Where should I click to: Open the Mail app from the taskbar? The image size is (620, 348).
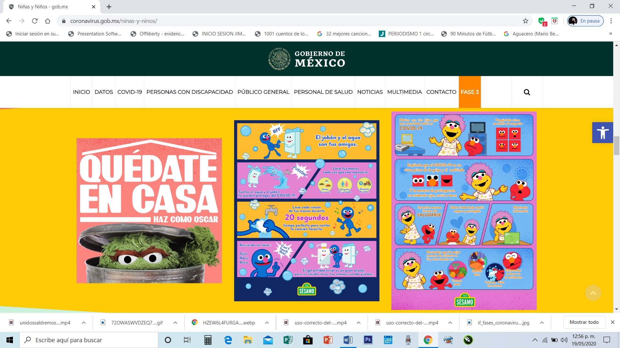268,340
